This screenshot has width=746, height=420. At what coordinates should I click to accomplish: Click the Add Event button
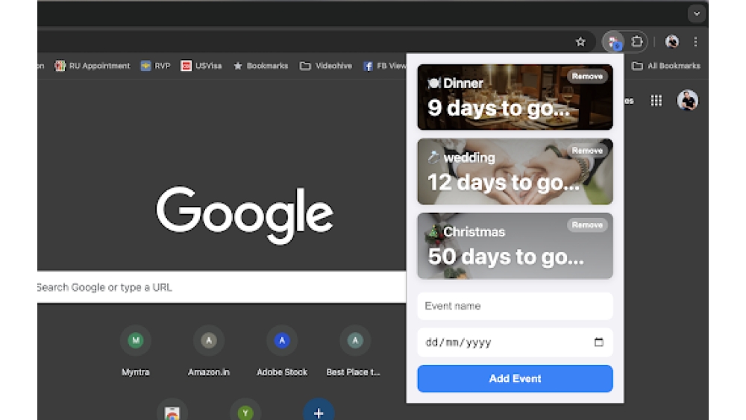point(515,379)
